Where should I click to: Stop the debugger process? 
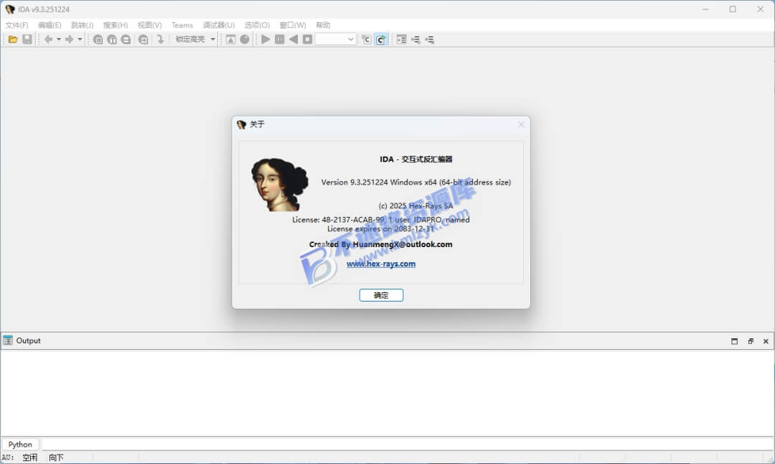coord(307,40)
